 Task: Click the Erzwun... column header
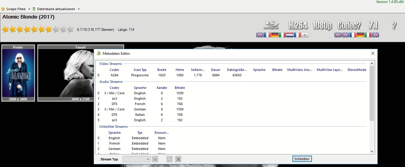pyautogui.click(x=162, y=133)
